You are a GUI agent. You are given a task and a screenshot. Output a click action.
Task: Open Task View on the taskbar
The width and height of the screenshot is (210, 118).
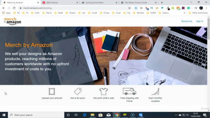76,115
